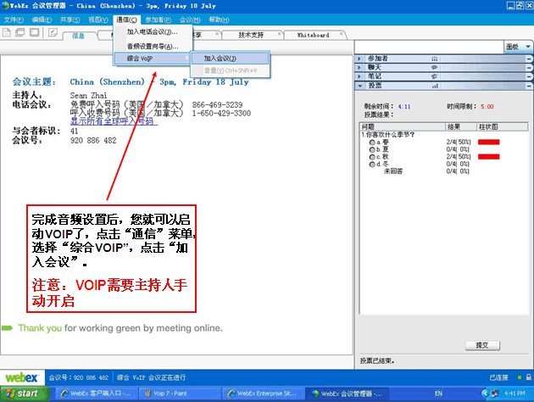The image size is (534, 402).
Task: Close the Whiteboard tab
Action: [x=341, y=34]
